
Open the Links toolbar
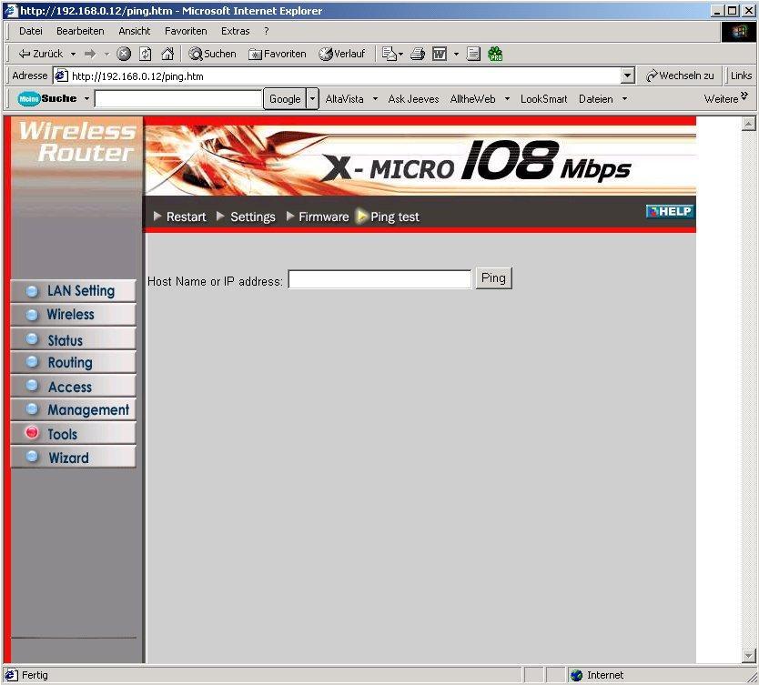coord(741,76)
